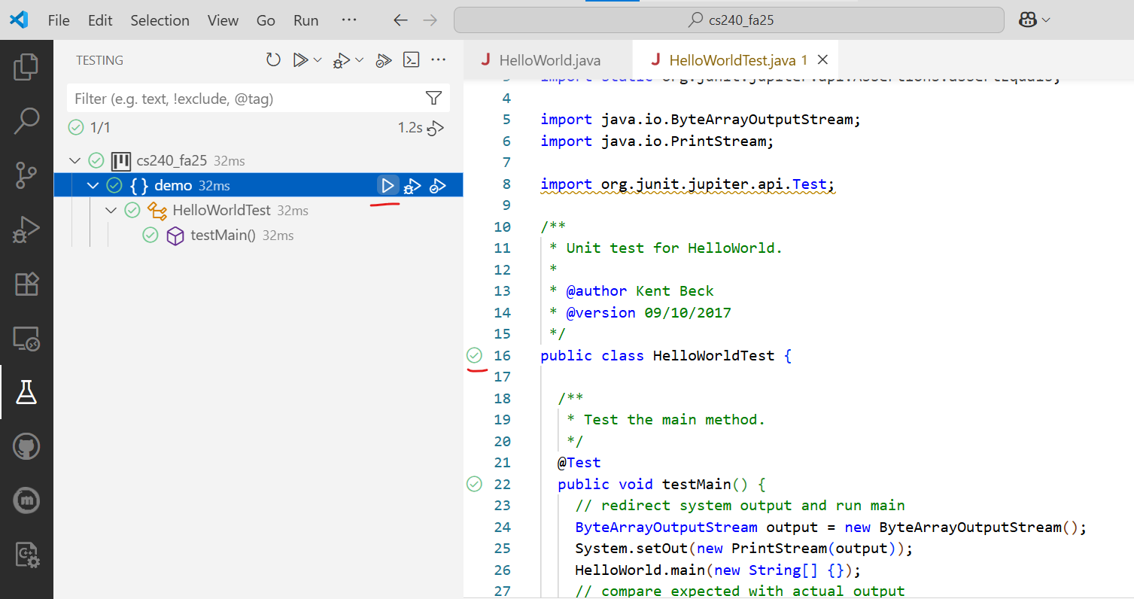The height and width of the screenshot is (599, 1134).
Task: Collapse the demo package node
Action: [x=93, y=185]
